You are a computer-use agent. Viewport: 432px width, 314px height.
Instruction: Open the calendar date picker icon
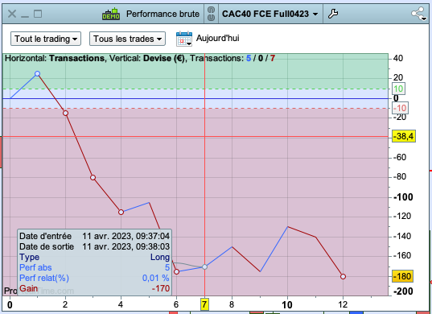click(x=184, y=39)
